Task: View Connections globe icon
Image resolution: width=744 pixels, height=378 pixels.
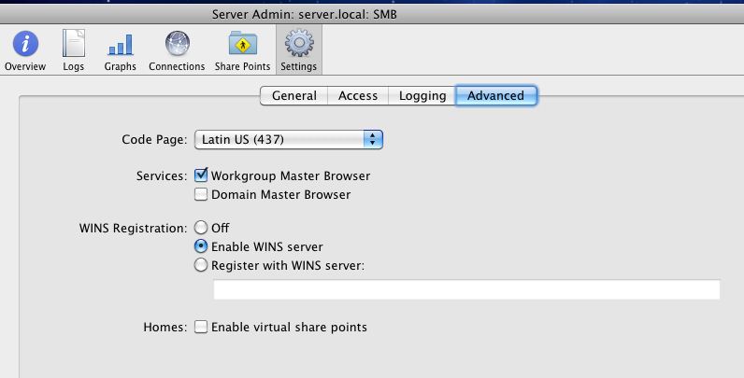Action: [177, 44]
